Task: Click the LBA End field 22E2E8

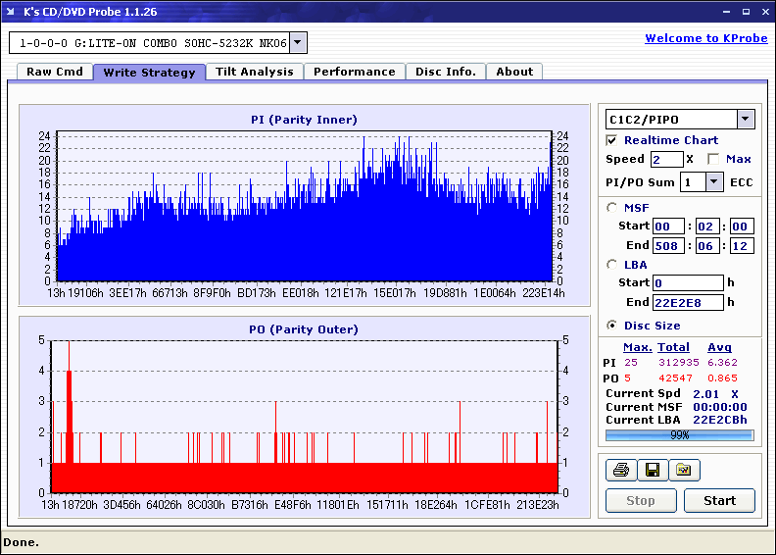Action: tap(686, 302)
